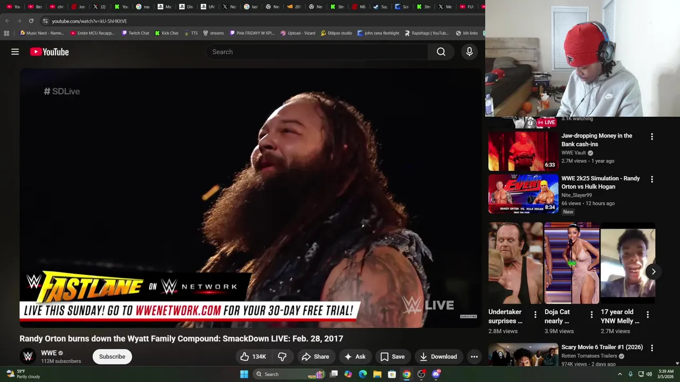The height and width of the screenshot is (382, 680).
Task: Open Discord from the taskbar
Action: tap(436, 374)
